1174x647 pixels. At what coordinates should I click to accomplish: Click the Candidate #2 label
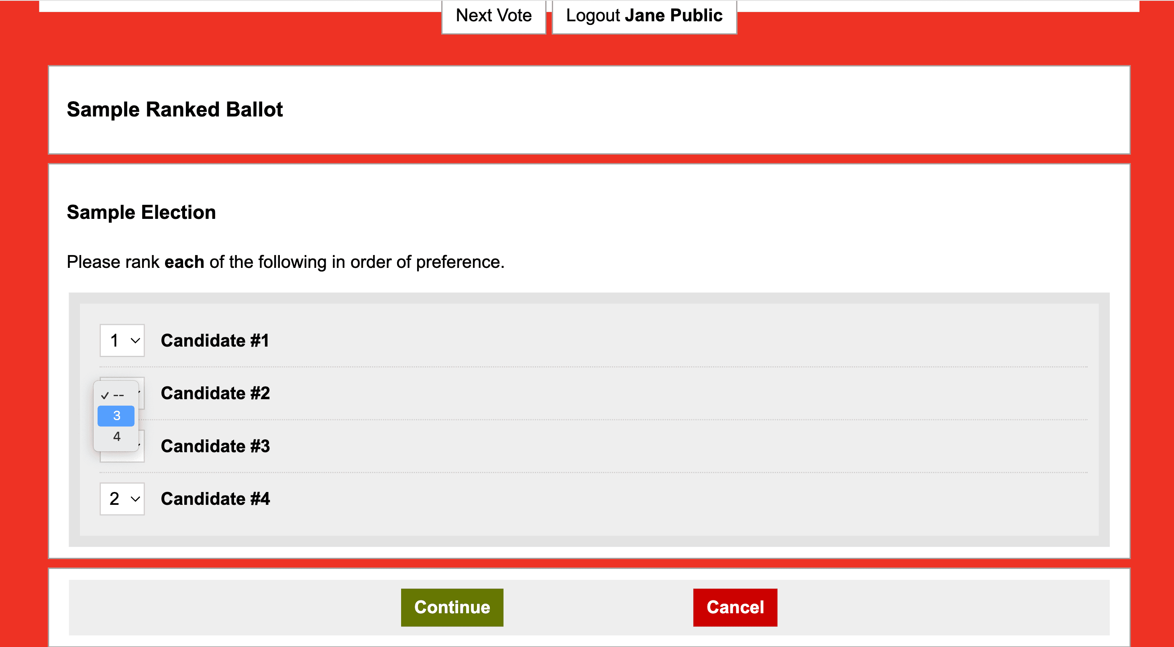(x=215, y=393)
